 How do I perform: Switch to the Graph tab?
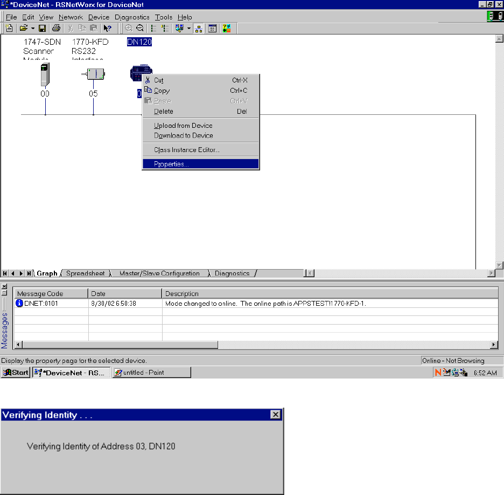click(x=47, y=273)
